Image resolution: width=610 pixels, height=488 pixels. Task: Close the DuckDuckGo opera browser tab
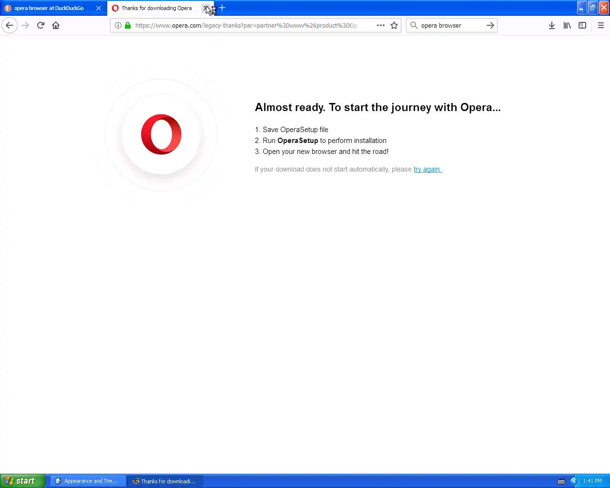[x=99, y=8]
